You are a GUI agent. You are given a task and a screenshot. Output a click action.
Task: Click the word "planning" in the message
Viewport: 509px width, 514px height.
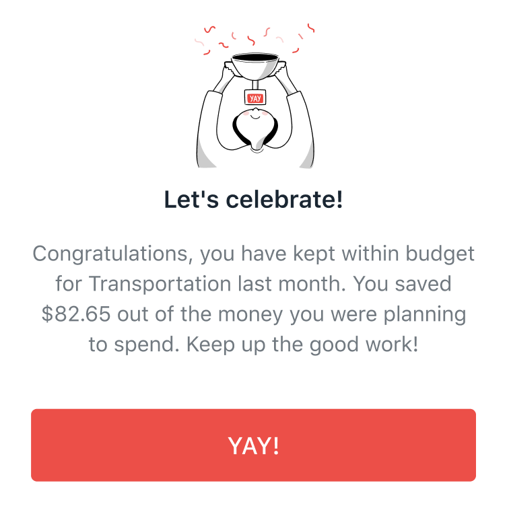click(x=425, y=314)
